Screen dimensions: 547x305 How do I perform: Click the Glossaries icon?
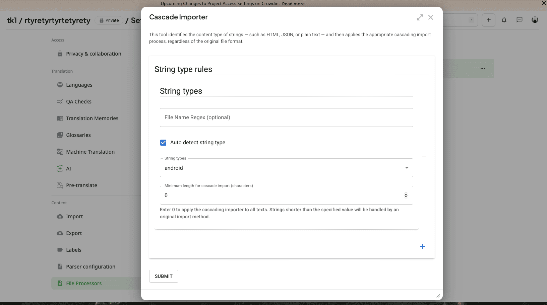60,135
